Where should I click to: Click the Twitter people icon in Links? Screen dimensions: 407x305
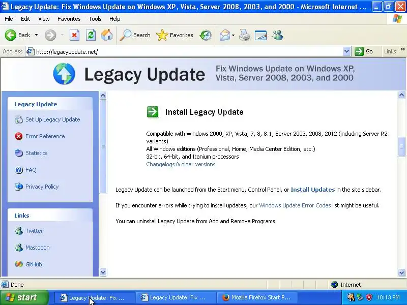[x=19, y=231]
